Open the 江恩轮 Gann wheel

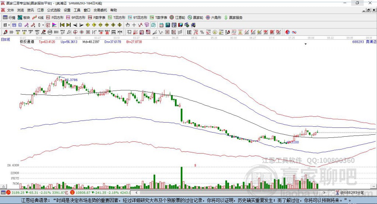click(x=177, y=18)
